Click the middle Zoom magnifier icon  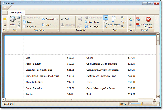123,22
